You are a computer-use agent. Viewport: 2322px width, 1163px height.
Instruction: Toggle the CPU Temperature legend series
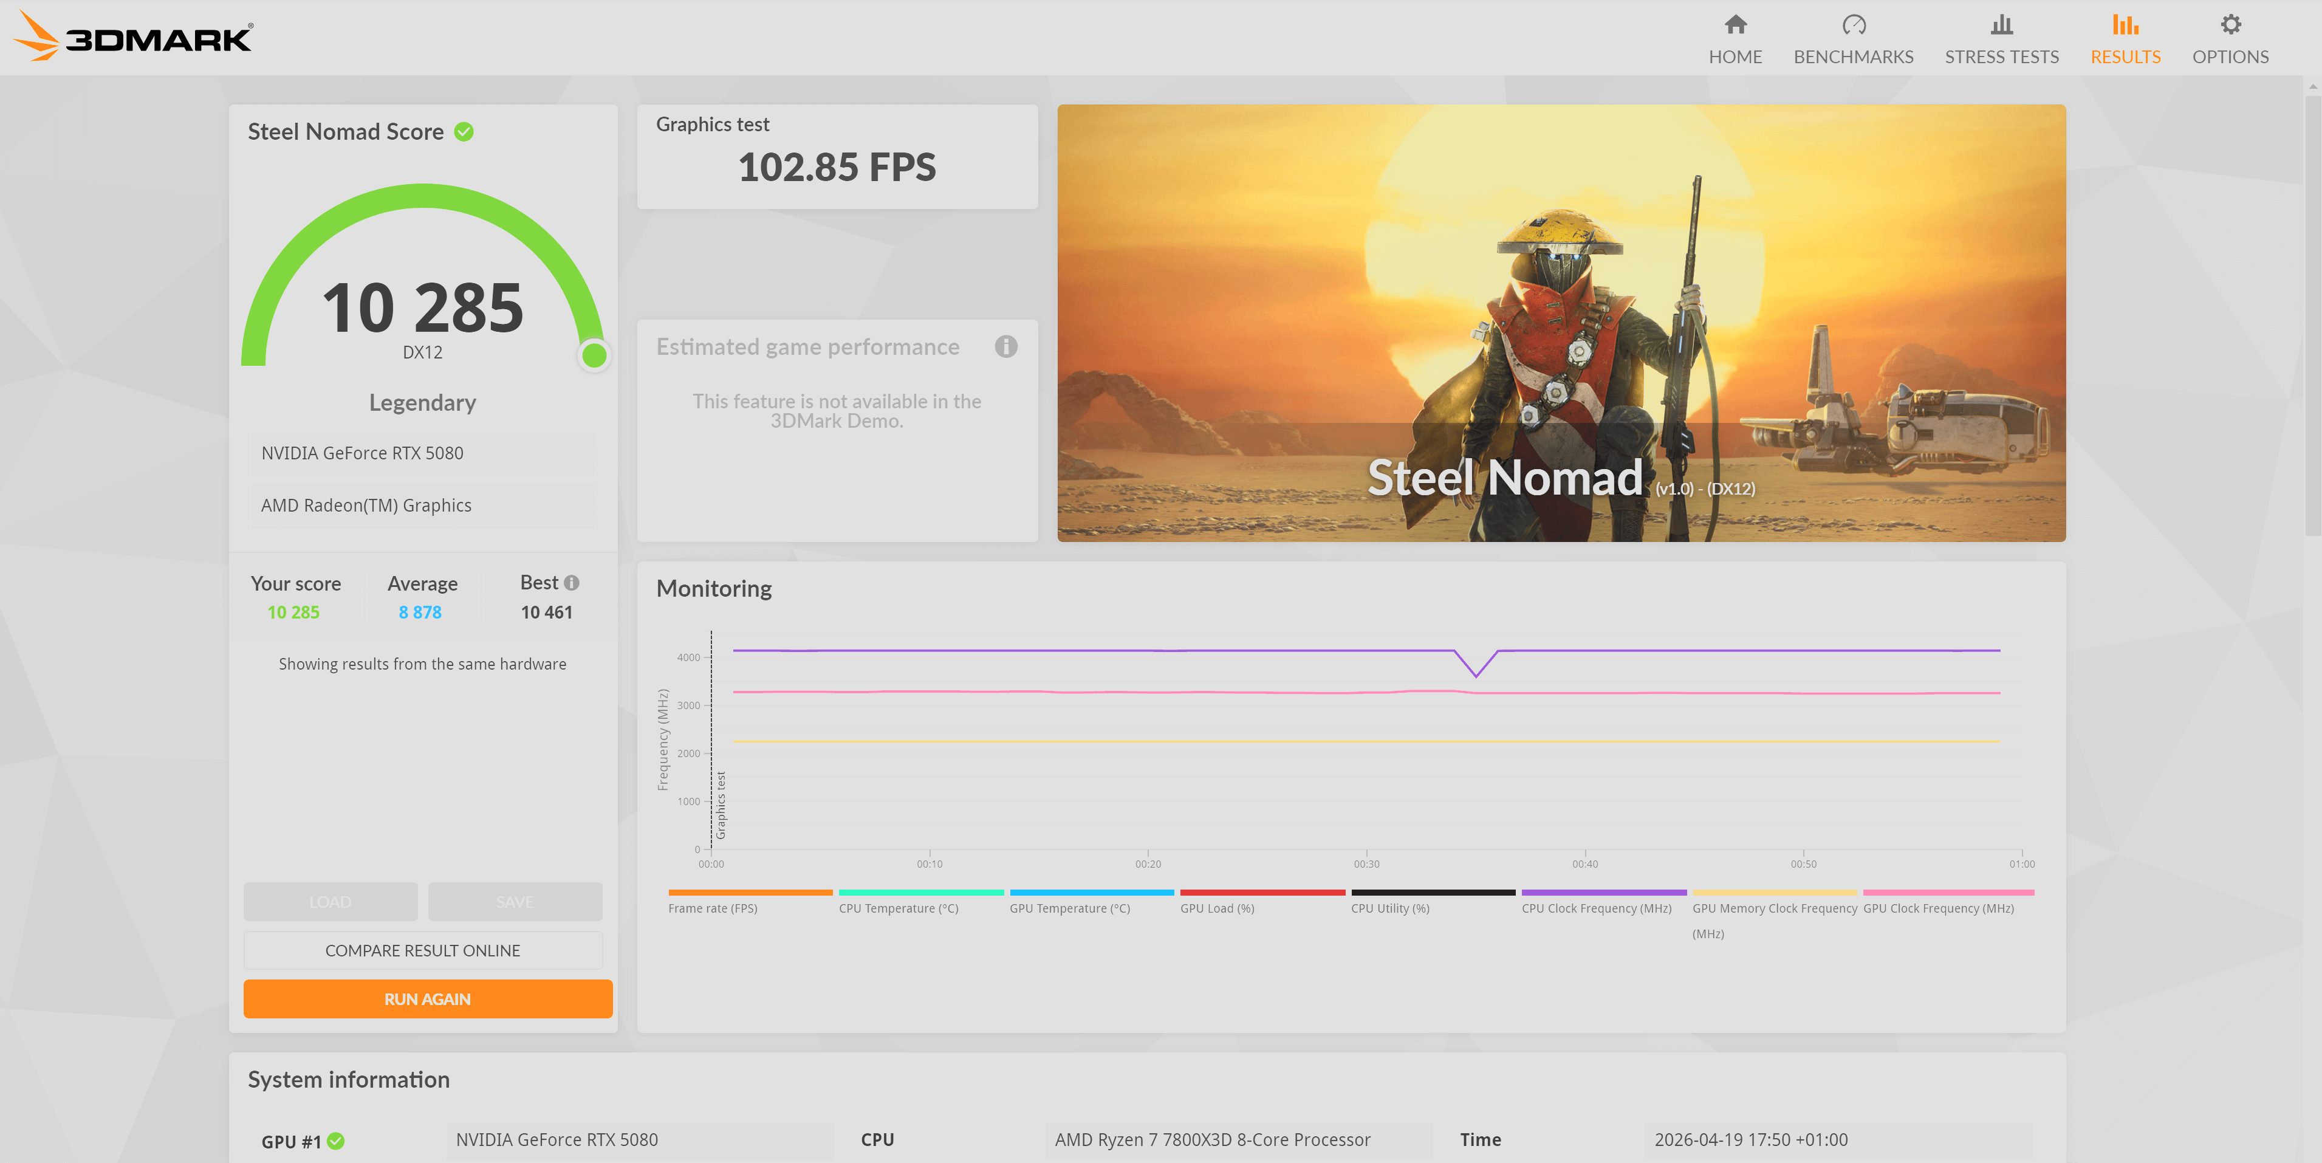[x=898, y=908]
